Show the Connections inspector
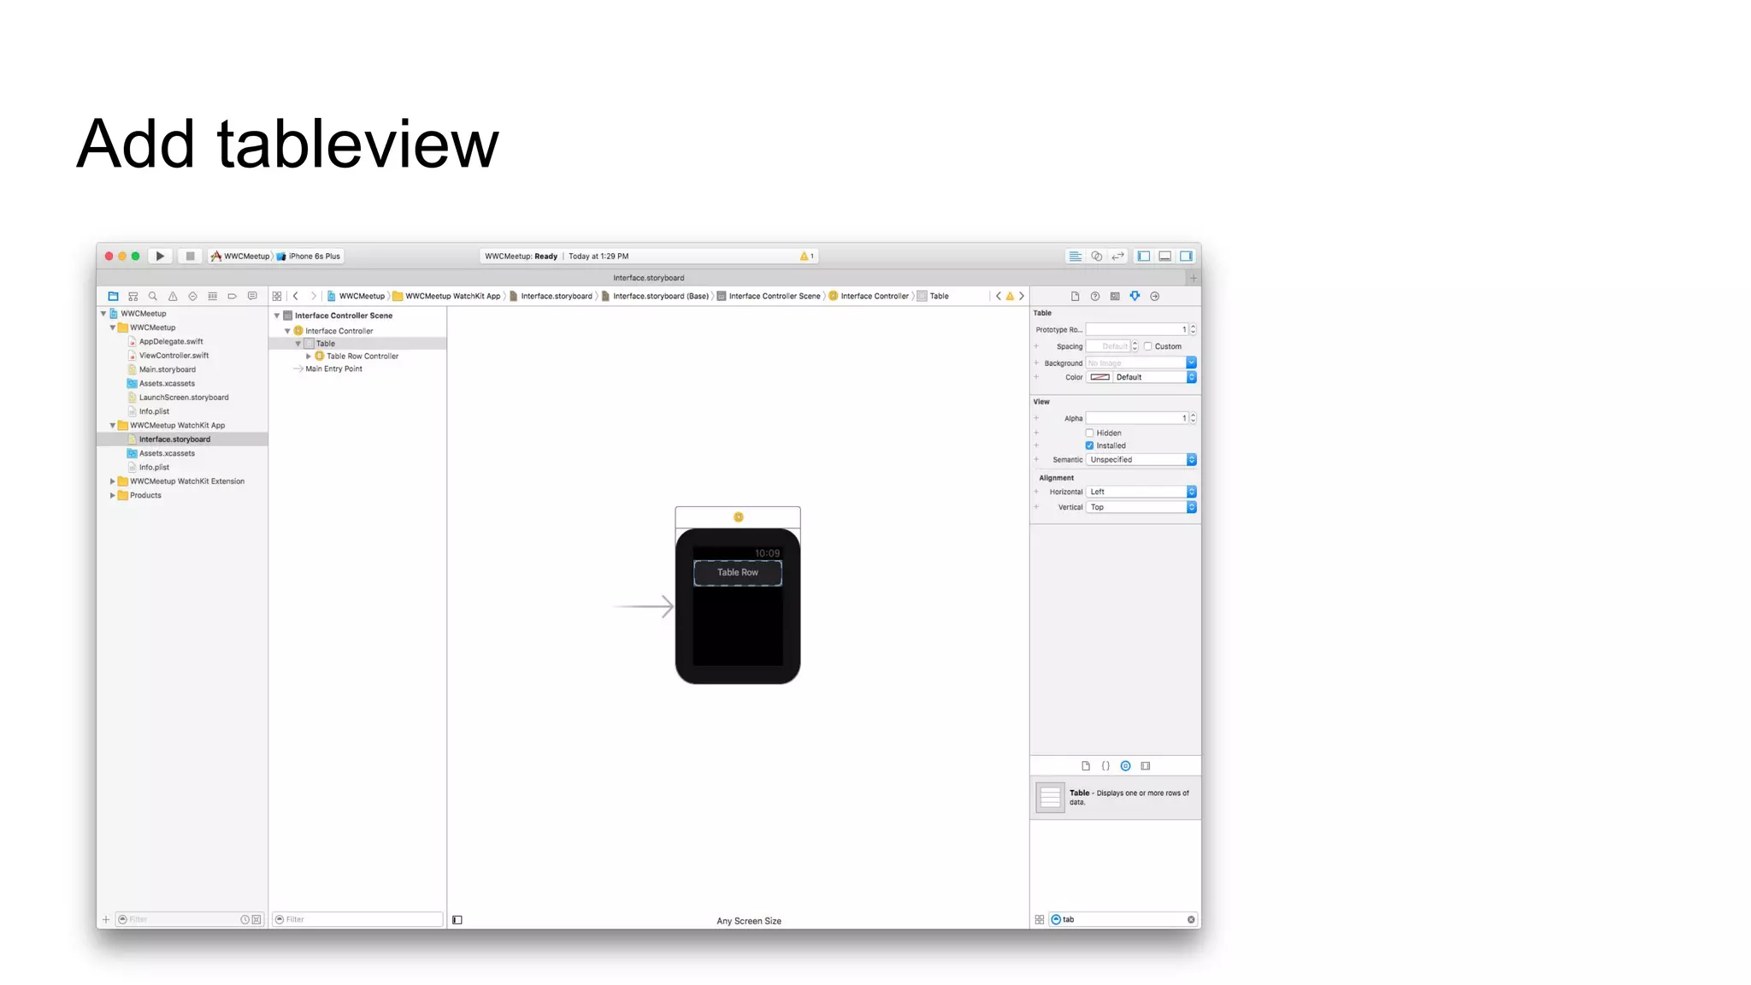Viewport: 1751px width, 985px height. pyautogui.click(x=1154, y=296)
